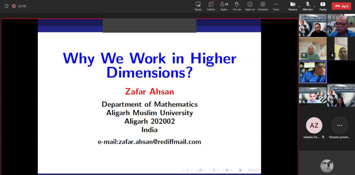Raise hand with Söz iste

pyautogui.click(x=237, y=6)
